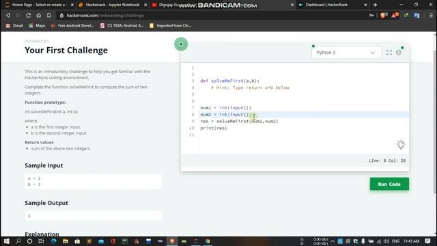This screenshot has width=437, height=246.
Task: Close the Dashboard | HackerRank tab
Action: click(365, 5)
